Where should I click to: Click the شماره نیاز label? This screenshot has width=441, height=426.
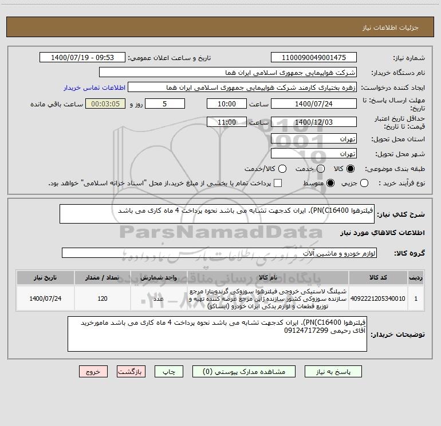[409, 58]
